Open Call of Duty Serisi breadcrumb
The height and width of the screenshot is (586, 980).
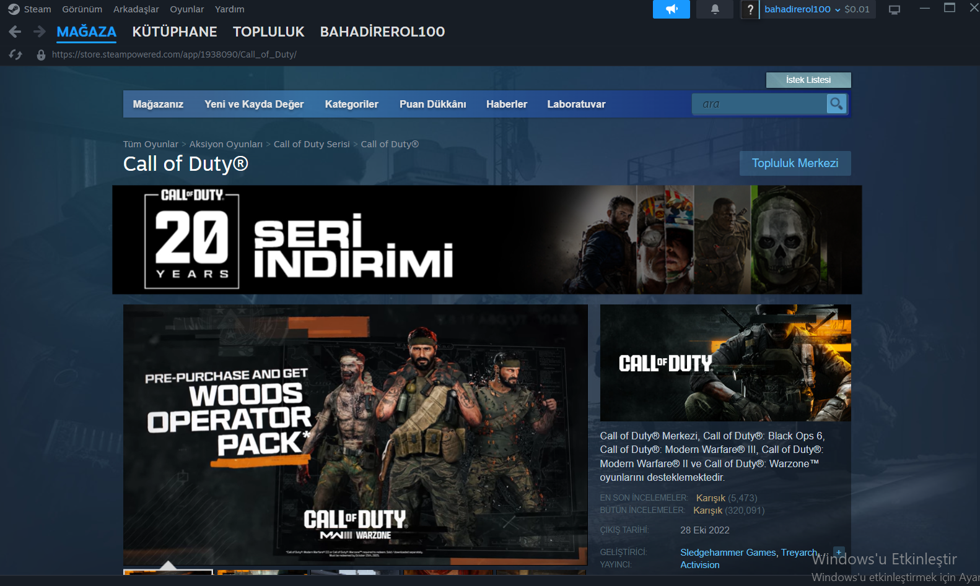click(x=312, y=144)
